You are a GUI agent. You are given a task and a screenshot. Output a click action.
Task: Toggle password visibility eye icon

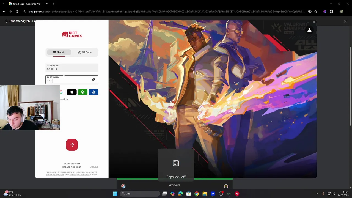coord(94,79)
